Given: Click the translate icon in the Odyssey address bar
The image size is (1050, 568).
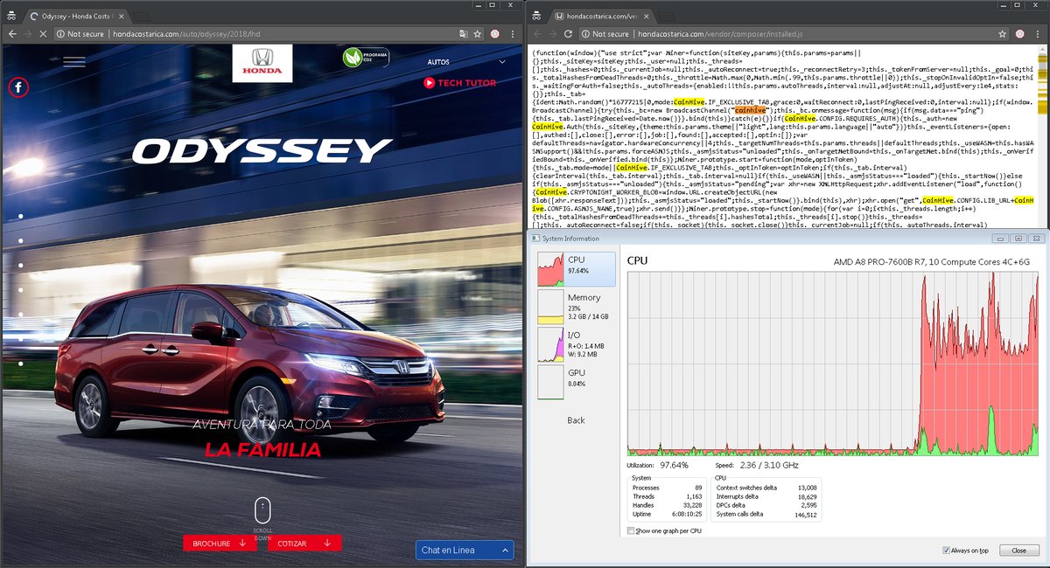Looking at the screenshot, I should 465,33.
